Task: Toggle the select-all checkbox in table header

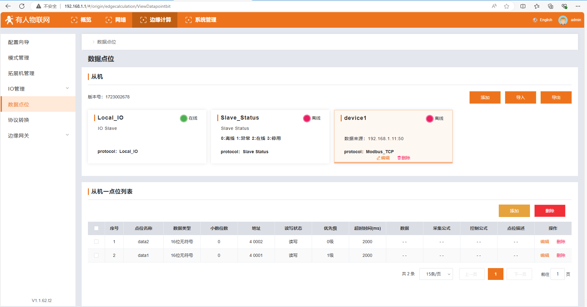Action: (x=96, y=228)
